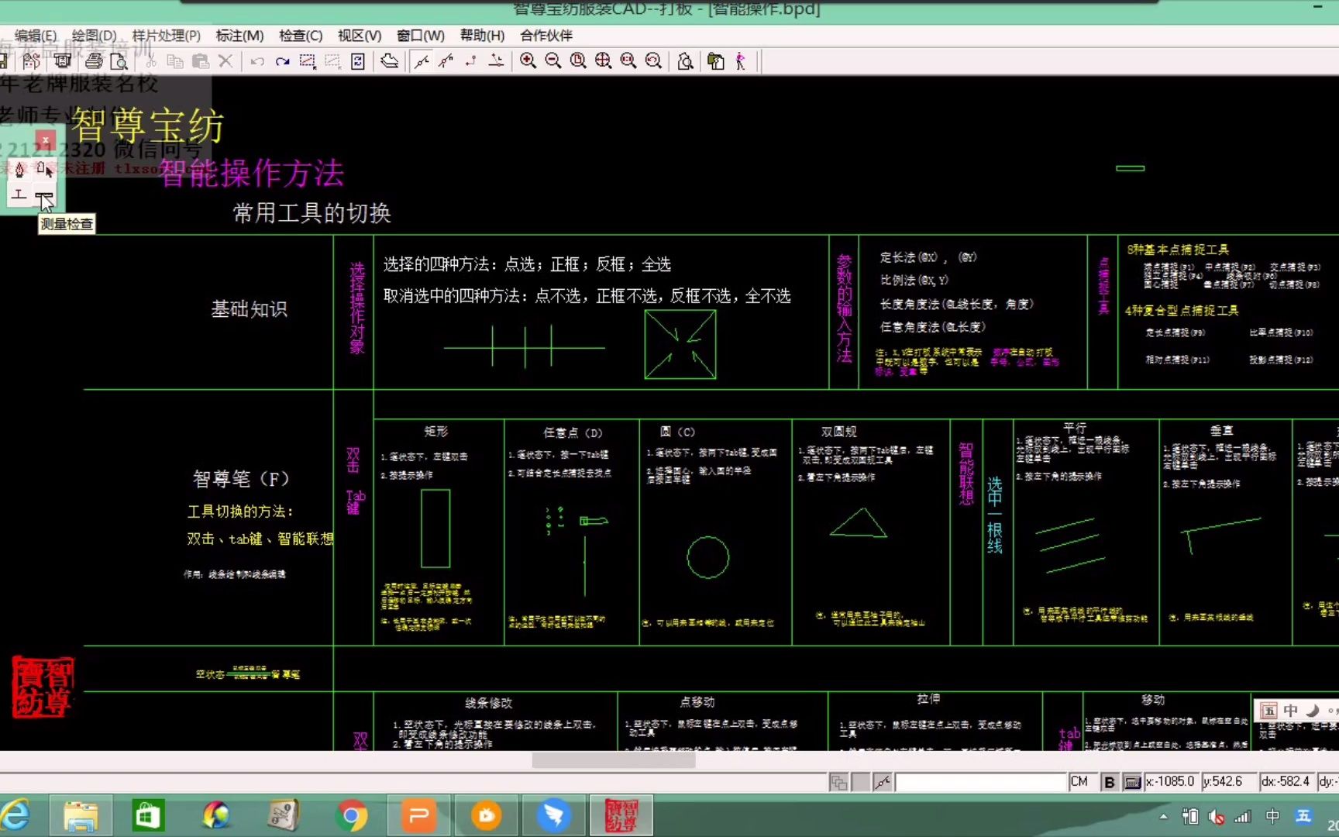Select the 工 text tool in palette

pos(20,194)
